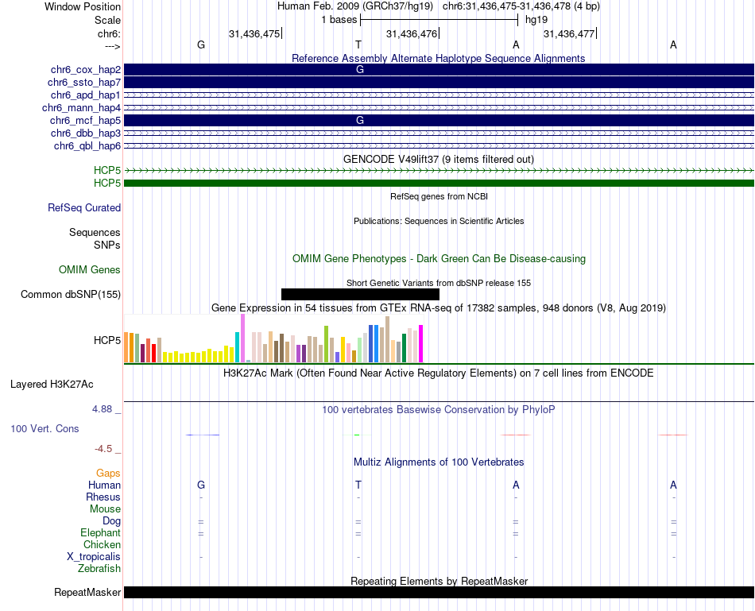This screenshot has width=755, height=611.
Task: Click the chr6_ssto_hap7 alignment bar
Action: pos(439,83)
